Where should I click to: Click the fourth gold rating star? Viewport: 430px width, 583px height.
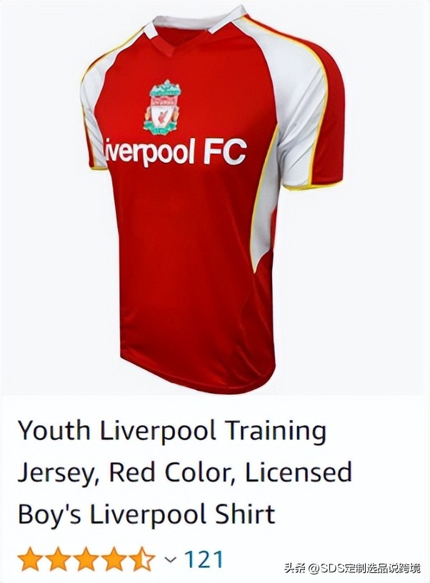tap(114, 559)
